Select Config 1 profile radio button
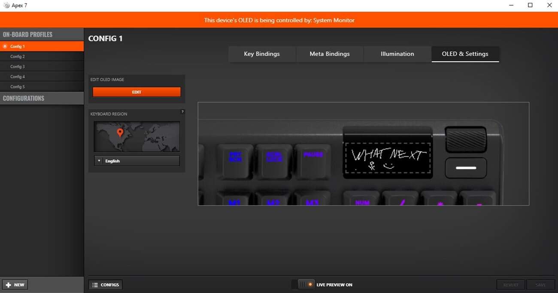 pyautogui.click(x=5, y=46)
